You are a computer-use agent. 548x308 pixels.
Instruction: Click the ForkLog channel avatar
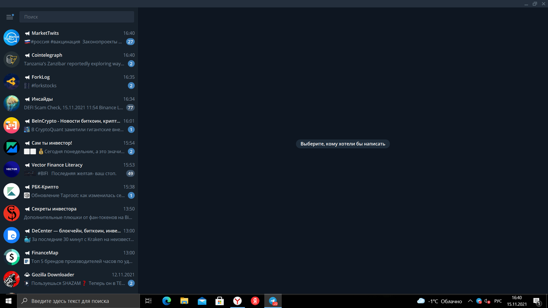tap(12, 81)
